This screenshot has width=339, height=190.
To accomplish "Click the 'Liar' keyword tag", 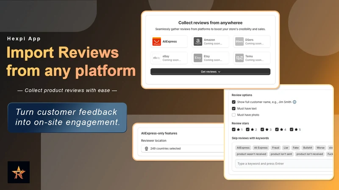I will click(x=286, y=147).
